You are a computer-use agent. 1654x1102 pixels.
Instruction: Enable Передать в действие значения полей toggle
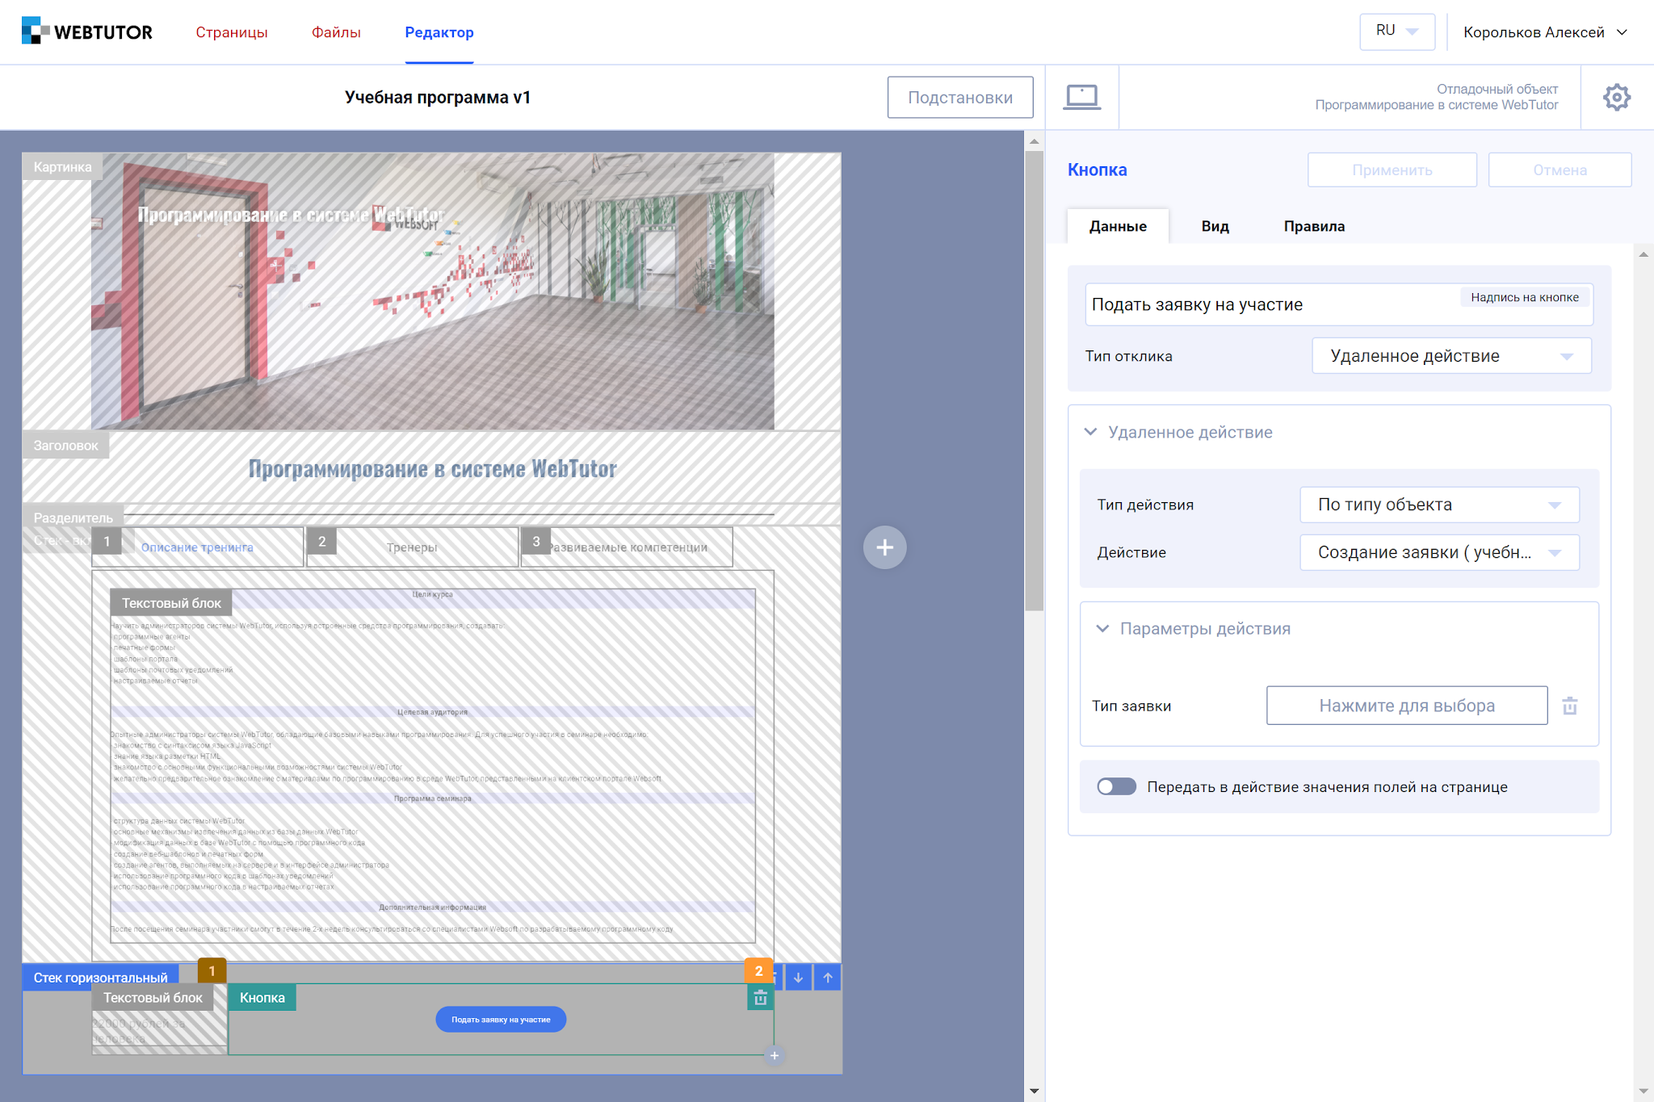point(1116,786)
